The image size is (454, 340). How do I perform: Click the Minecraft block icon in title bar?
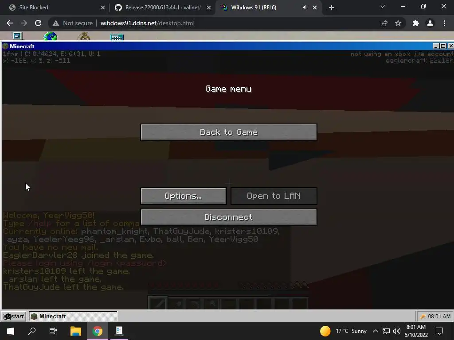tap(5, 46)
